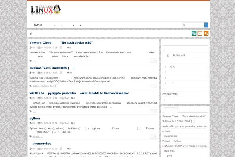Viewport: 235px width, 157px height.
Task: Click tag icon under python post
Action: coord(31,137)
